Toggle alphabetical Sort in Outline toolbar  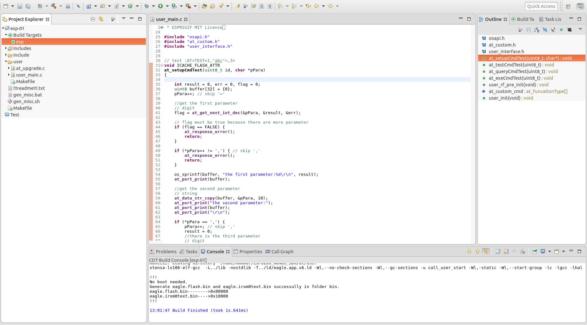(x=537, y=30)
